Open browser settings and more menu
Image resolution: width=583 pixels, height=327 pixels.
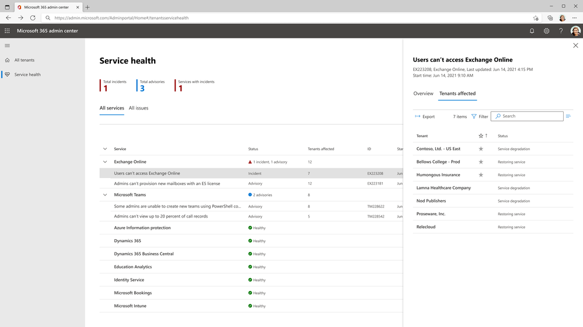point(574,18)
